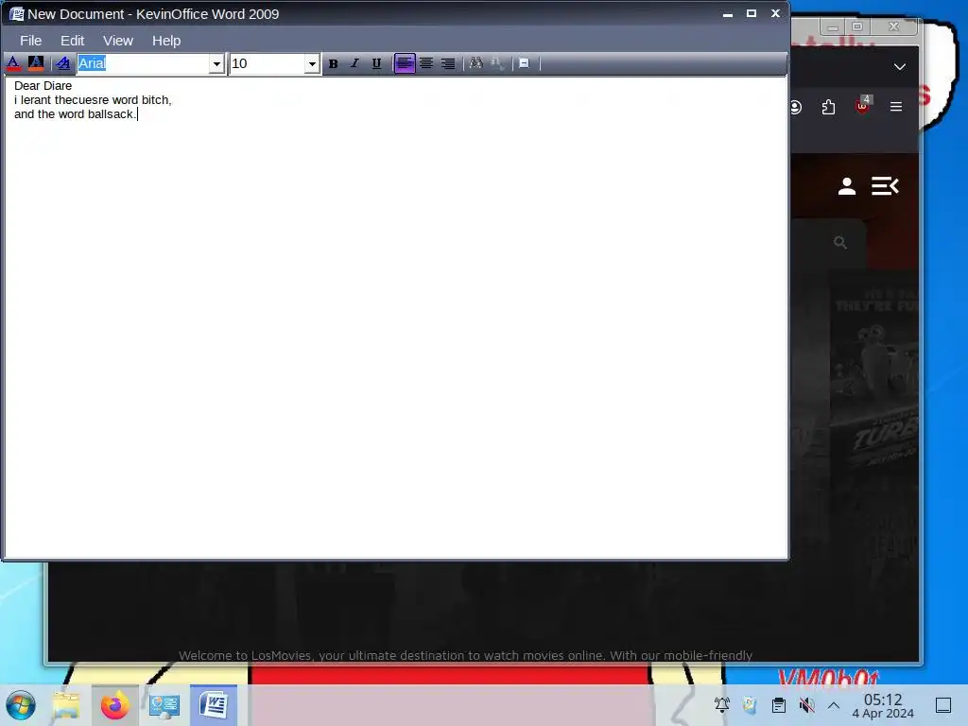This screenshot has height=726, width=968.
Task: Restore the Firefox browser window
Action: click(856, 26)
